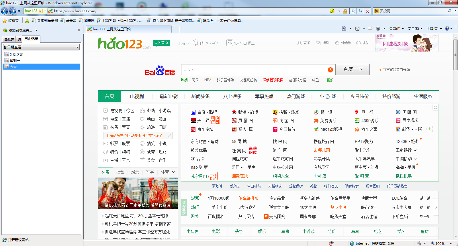Open the 北京 city selector dropdown
This screenshot has height=246, width=458.
click(x=183, y=43)
